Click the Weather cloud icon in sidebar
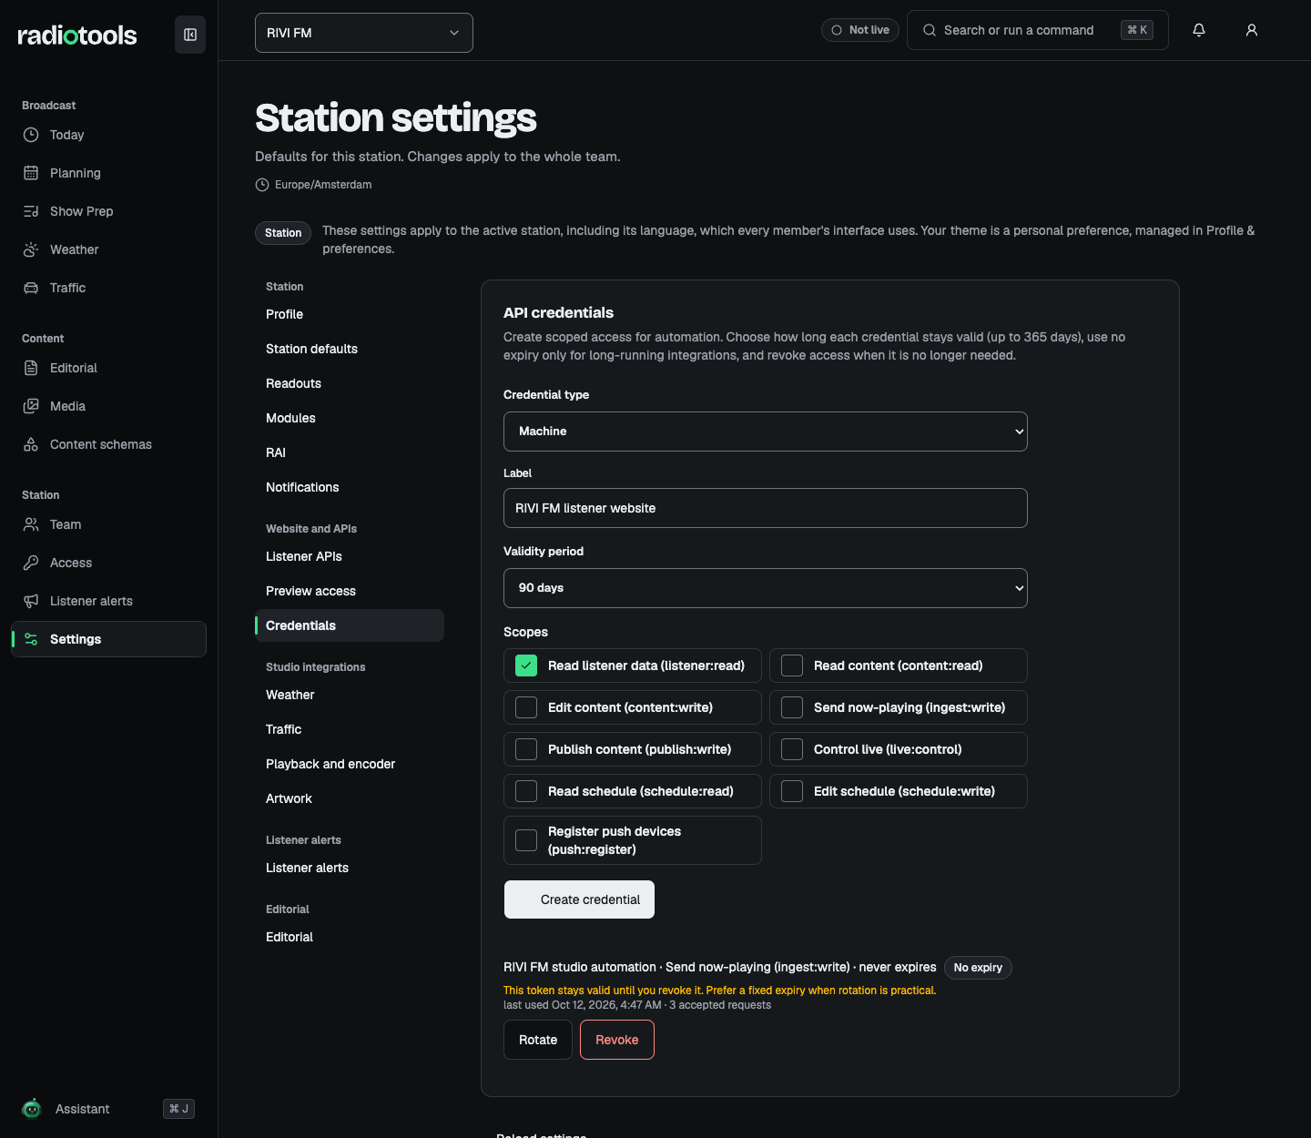This screenshot has width=1311, height=1138. click(x=31, y=249)
